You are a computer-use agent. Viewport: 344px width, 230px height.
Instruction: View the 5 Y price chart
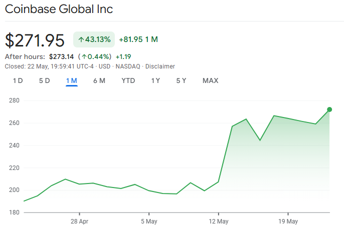181,81
